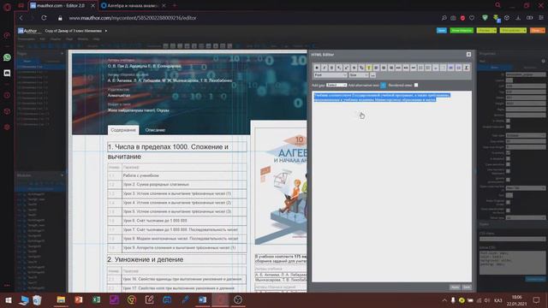Switch to Word in the taskbar

tap(202, 299)
